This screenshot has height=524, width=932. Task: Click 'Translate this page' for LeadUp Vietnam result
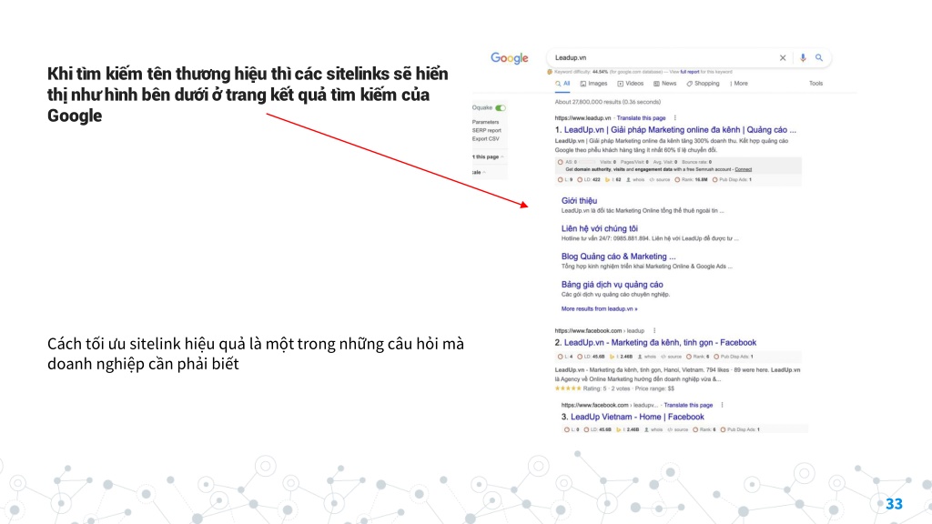point(688,405)
